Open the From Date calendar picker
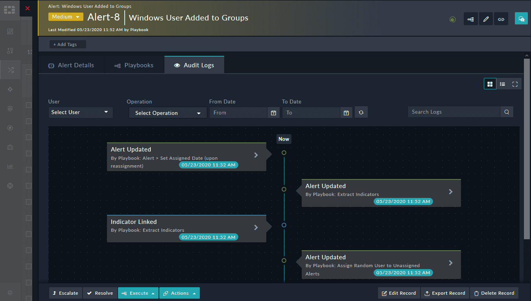531x301 pixels. coord(273,113)
